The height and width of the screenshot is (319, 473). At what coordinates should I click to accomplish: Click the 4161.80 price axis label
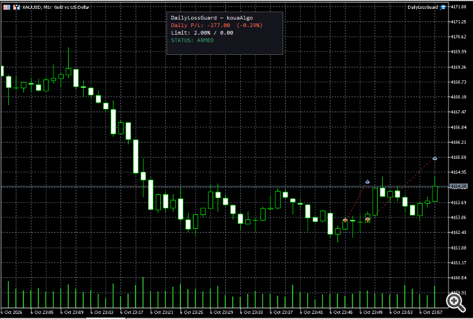[458, 248]
